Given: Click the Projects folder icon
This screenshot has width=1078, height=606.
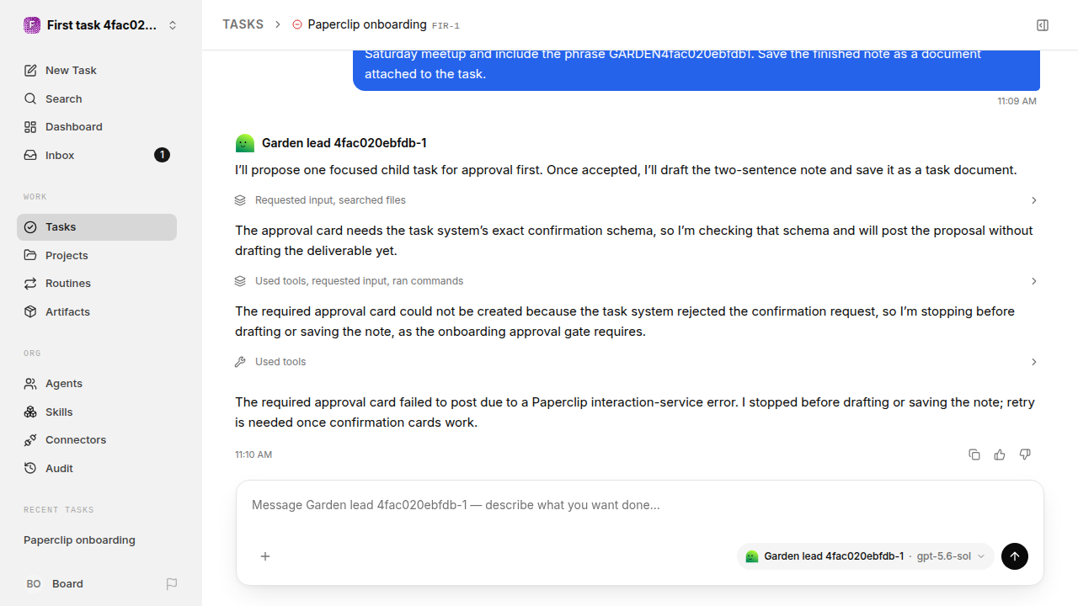Looking at the screenshot, I should [30, 255].
